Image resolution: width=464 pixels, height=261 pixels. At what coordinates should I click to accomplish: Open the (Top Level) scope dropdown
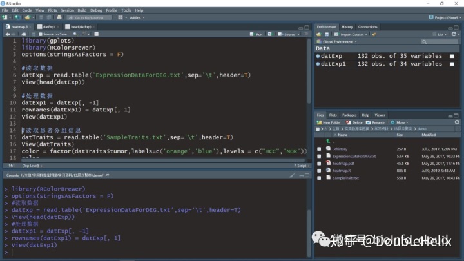[32, 166]
